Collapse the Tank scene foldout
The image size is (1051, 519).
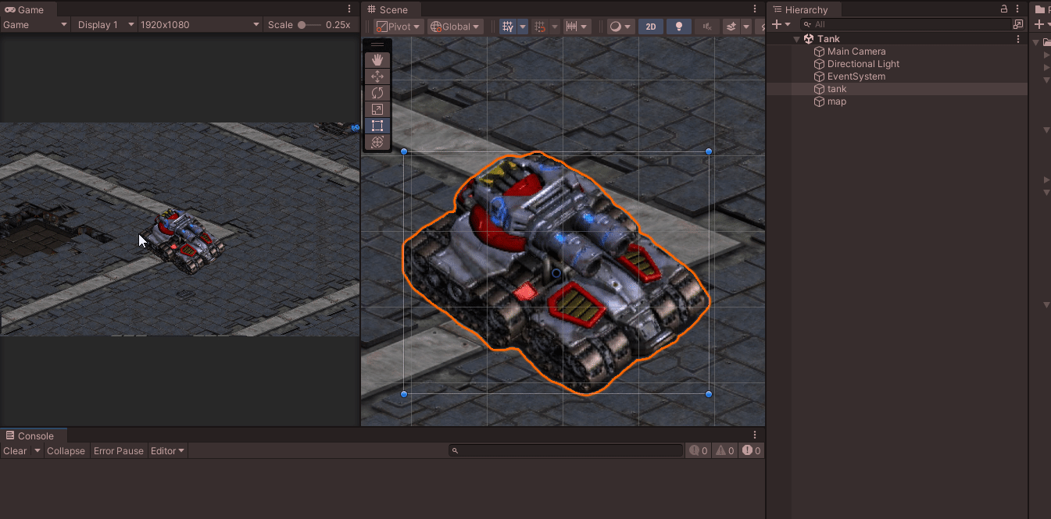click(x=797, y=39)
